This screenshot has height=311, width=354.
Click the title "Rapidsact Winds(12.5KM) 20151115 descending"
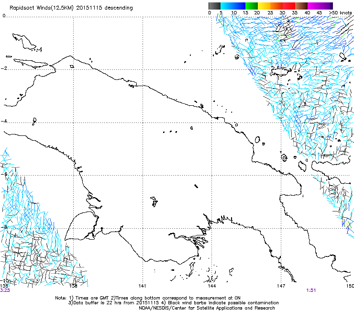point(71,8)
